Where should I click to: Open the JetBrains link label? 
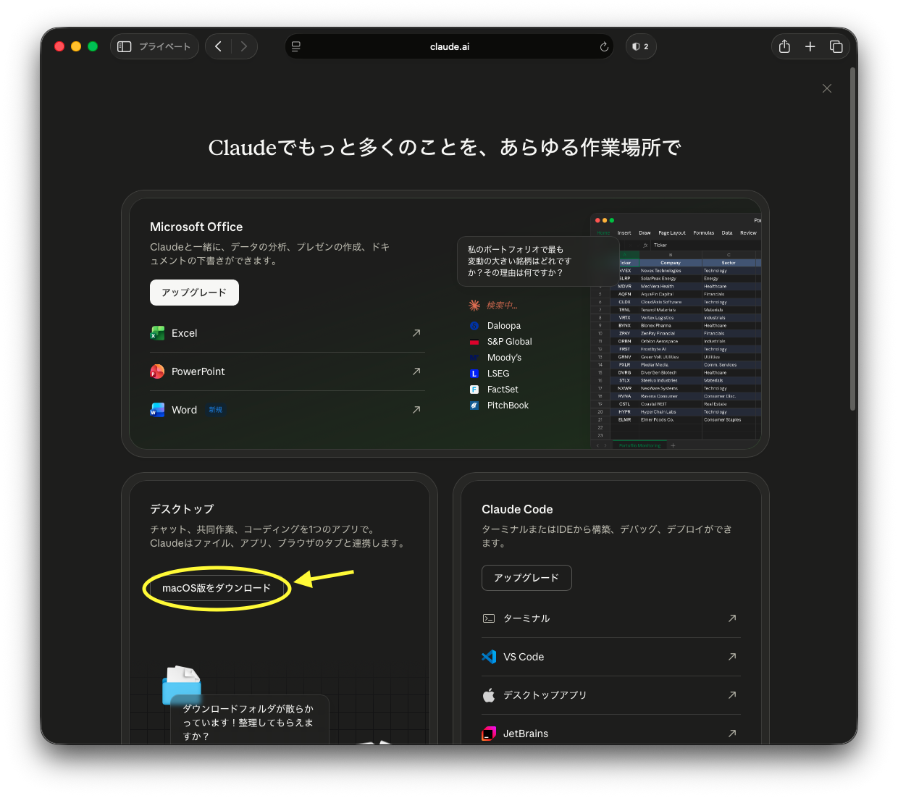coord(526,734)
